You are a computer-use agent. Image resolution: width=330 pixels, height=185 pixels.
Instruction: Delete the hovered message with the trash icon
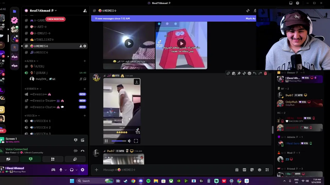click(265, 73)
